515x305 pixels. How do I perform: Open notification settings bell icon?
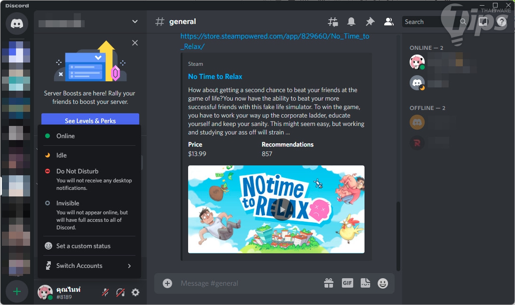[351, 22]
